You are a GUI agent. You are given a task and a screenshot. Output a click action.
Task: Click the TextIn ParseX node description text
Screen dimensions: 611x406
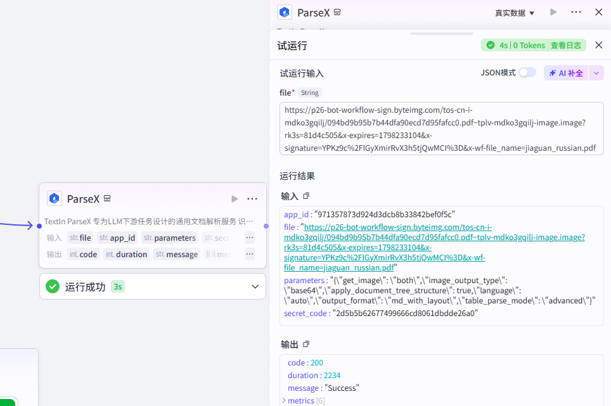148,222
